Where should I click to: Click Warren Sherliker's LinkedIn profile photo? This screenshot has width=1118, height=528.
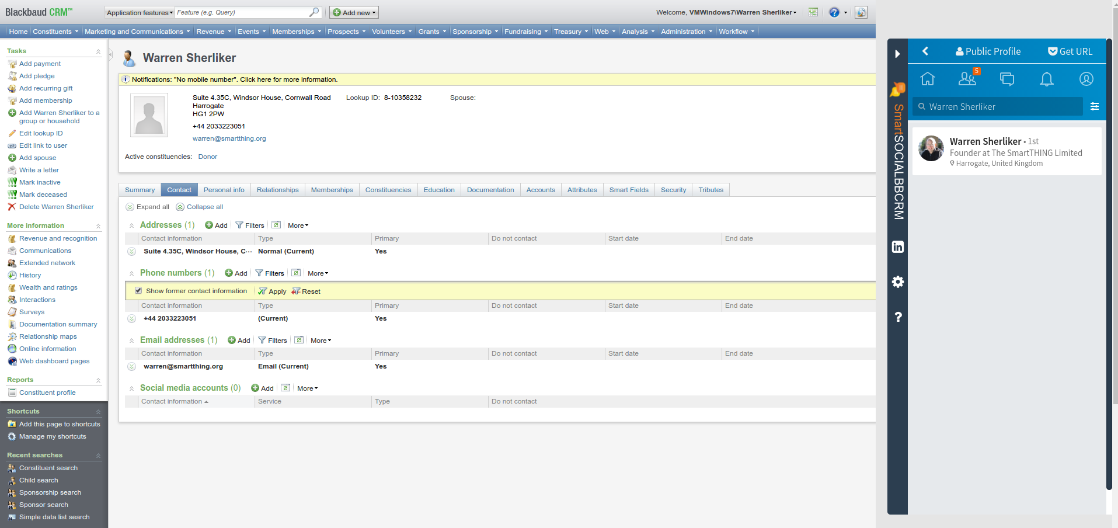click(931, 148)
